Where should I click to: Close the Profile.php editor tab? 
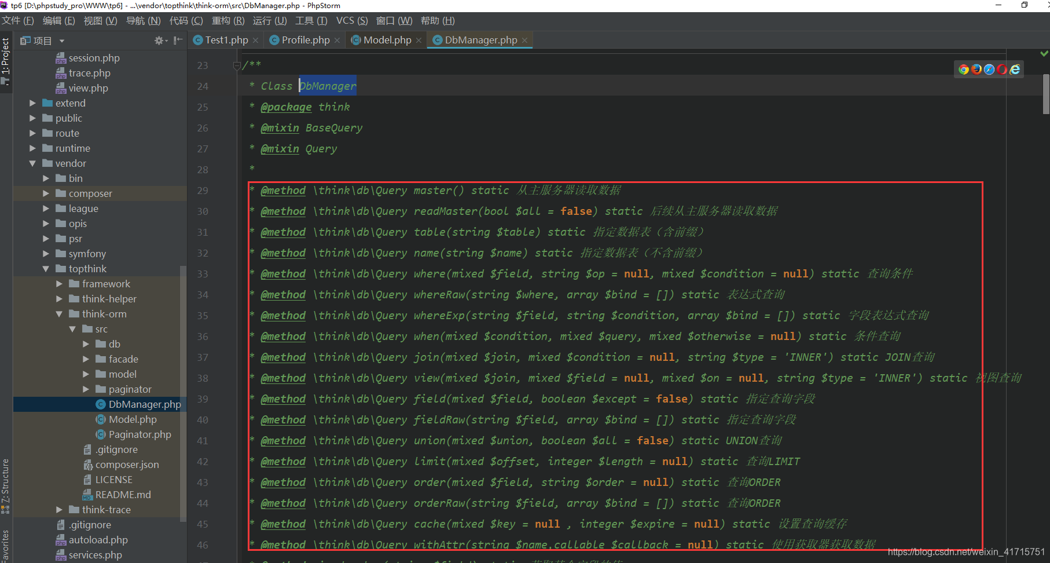(x=337, y=40)
